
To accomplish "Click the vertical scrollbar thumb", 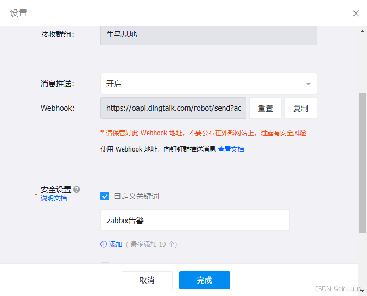I will click(362, 163).
